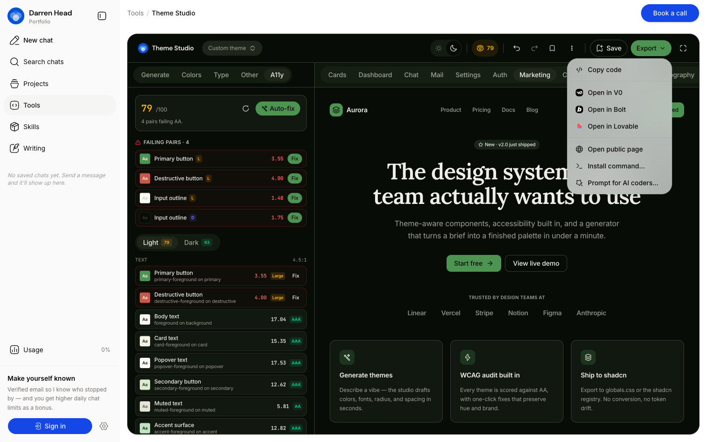Click the WCAG audit lightning icon
707x442 pixels.
click(468, 357)
